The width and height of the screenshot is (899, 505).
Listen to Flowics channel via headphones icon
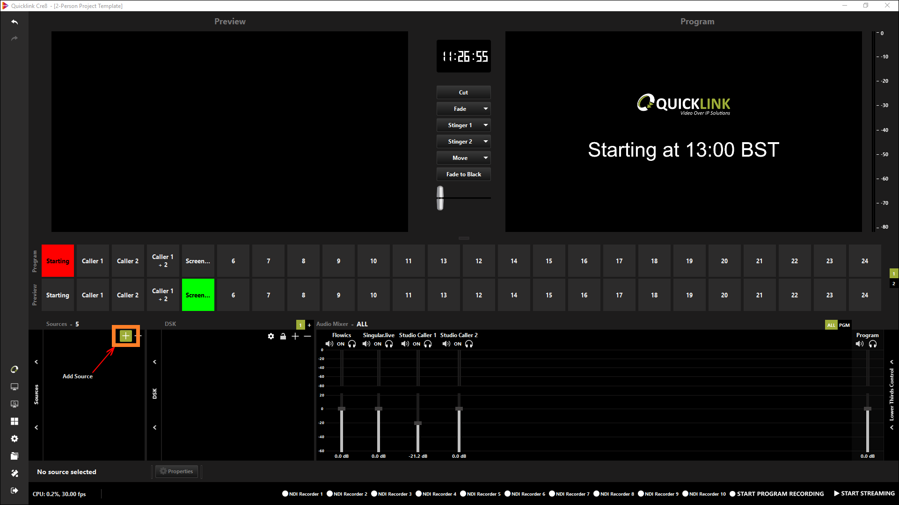[352, 344]
